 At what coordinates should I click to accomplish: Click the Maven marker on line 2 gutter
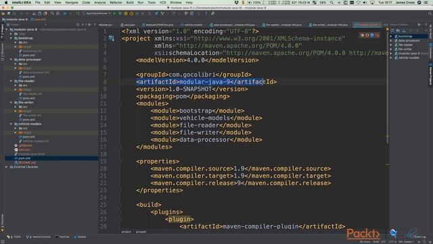tap(111, 38)
